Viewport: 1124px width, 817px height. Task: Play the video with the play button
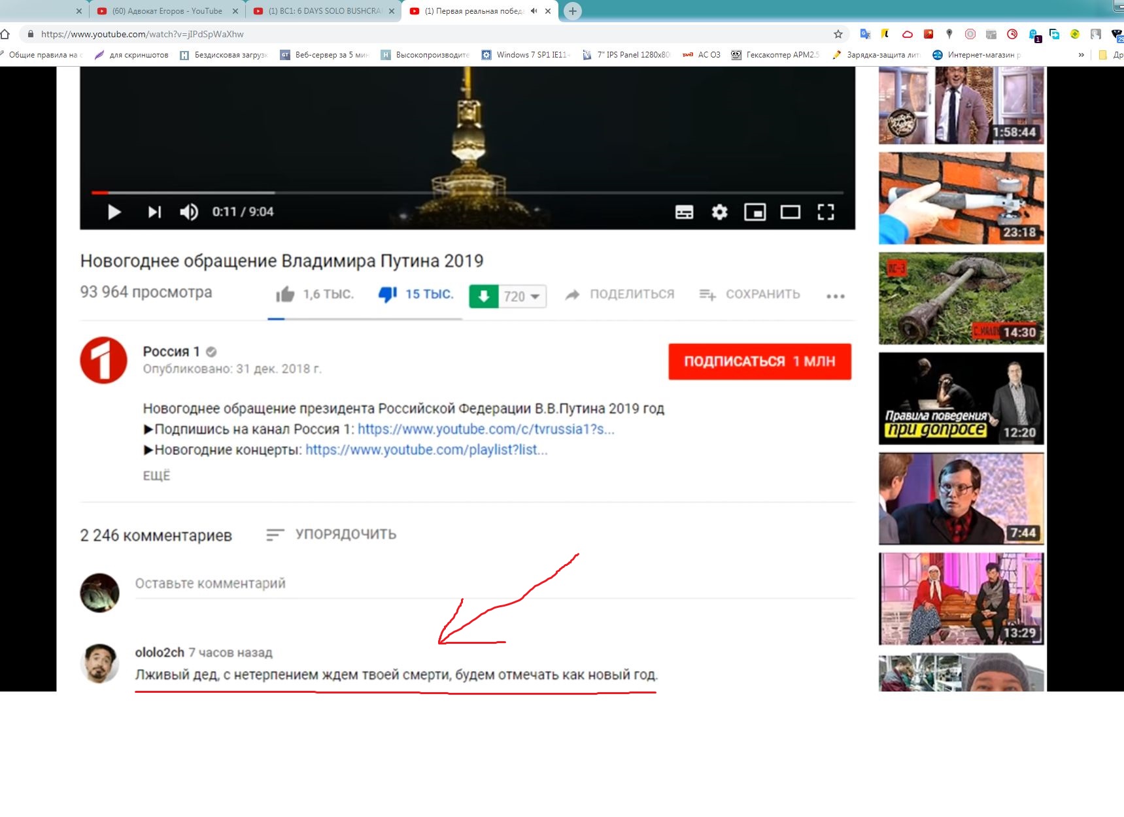(114, 212)
